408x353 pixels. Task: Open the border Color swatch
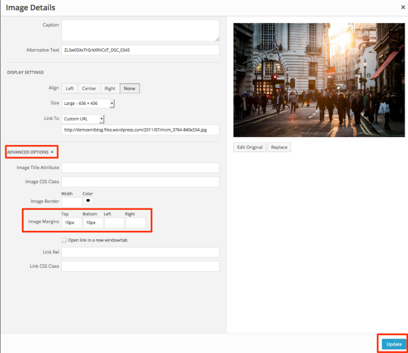(x=88, y=200)
